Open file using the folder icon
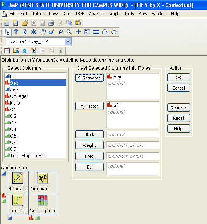The width and height of the screenshot is (207, 224). click(25, 23)
